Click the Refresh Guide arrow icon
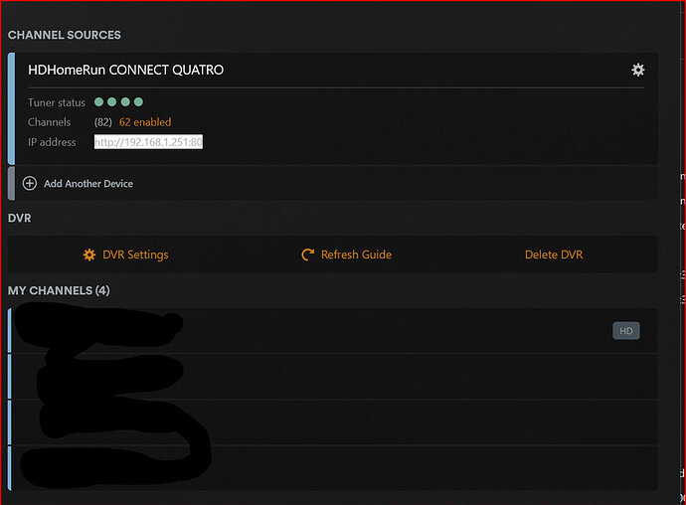Viewport: 686px width, 505px height. (x=308, y=254)
